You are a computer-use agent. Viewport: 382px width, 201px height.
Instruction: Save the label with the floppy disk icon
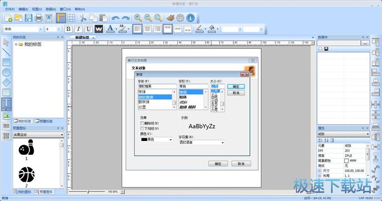pyautogui.click(x=29, y=18)
